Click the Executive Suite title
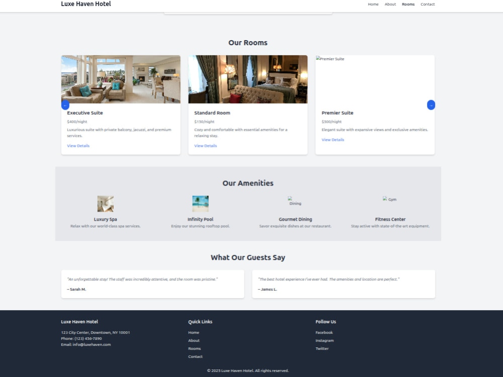This screenshot has height=377, width=503. pyautogui.click(x=85, y=113)
